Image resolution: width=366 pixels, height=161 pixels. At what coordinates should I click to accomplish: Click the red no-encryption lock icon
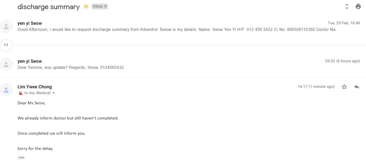(x=21, y=93)
